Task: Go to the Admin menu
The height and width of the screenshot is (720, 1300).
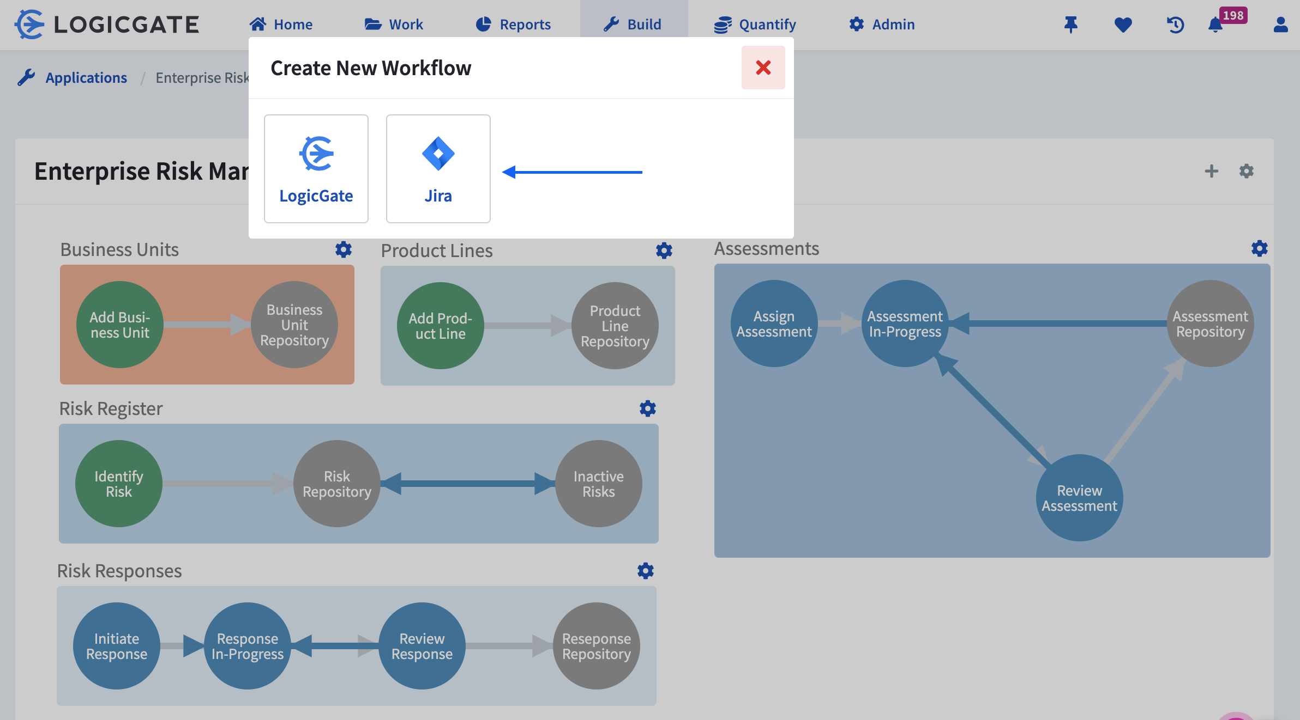Action: click(x=882, y=25)
